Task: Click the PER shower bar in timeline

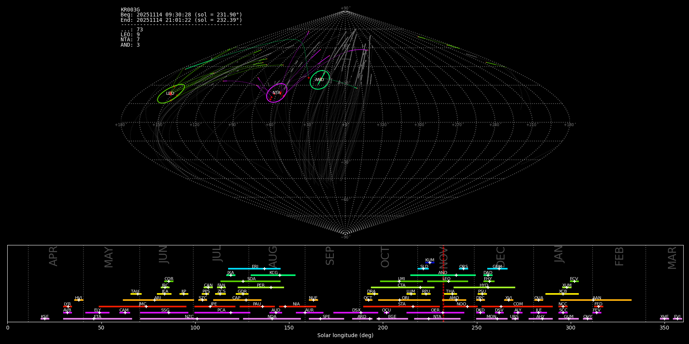Action: click(261, 287)
